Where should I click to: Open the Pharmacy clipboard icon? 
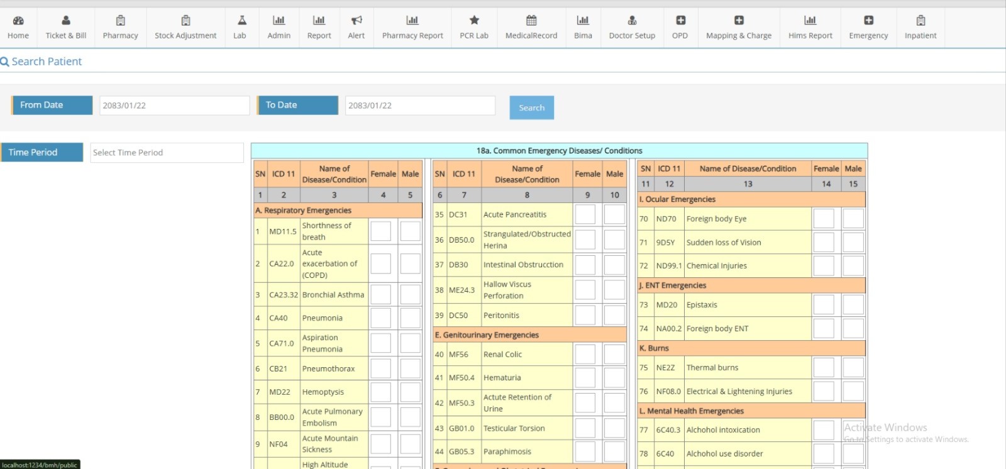pyautogui.click(x=121, y=21)
